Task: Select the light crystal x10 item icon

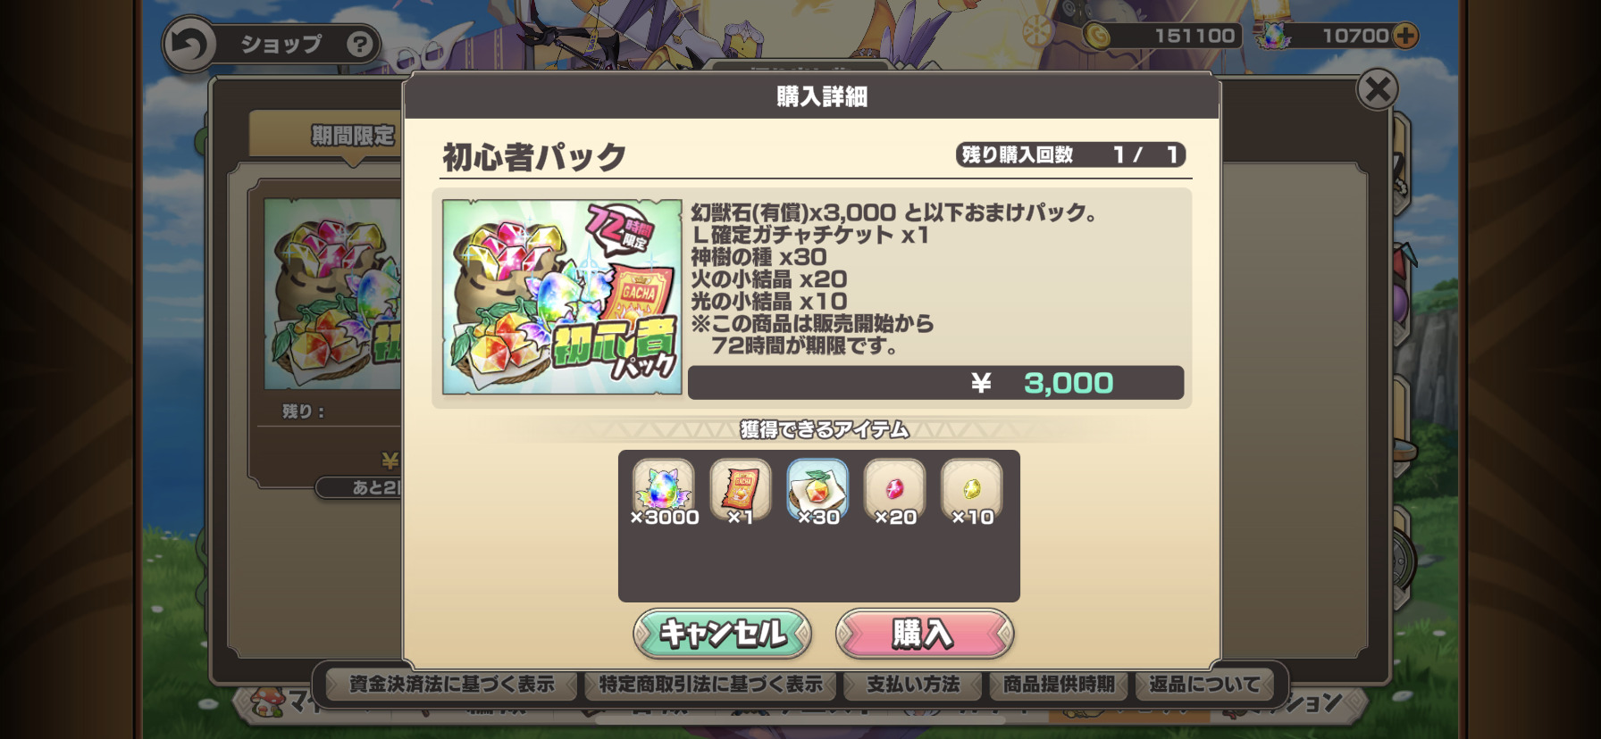Action: click(x=972, y=490)
